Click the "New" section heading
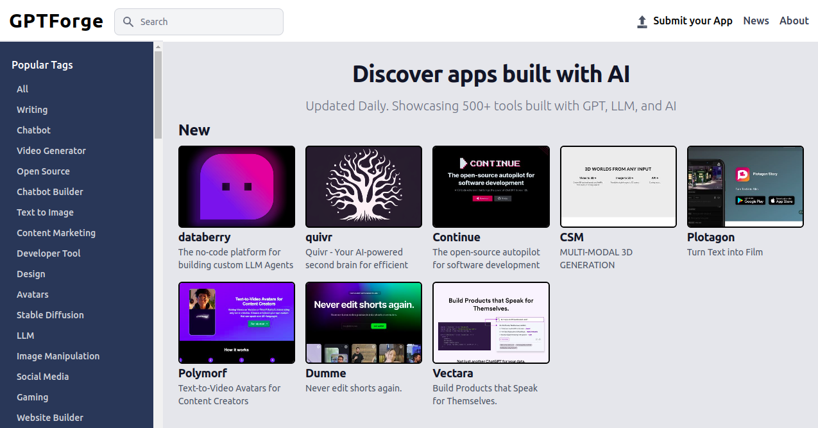Image resolution: width=818 pixels, height=428 pixels. click(194, 130)
